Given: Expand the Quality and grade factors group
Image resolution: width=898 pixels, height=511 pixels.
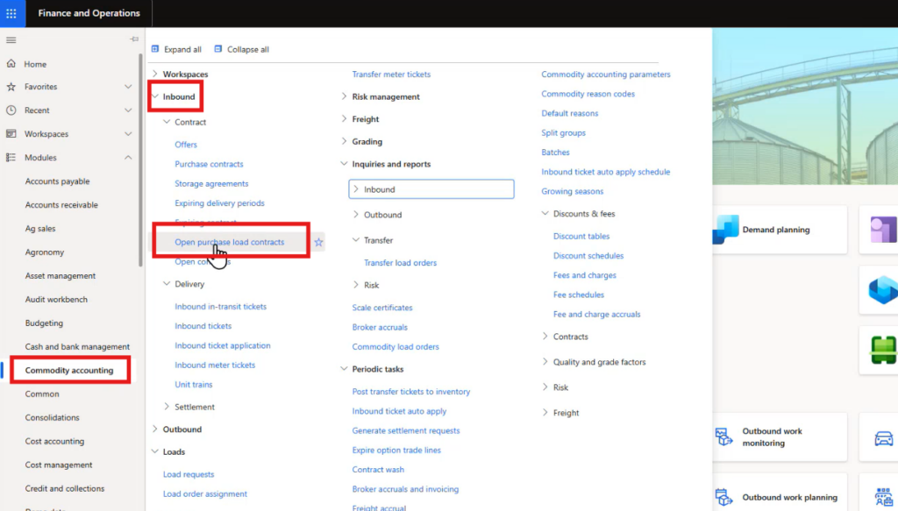Looking at the screenshot, I should [545, 362].
